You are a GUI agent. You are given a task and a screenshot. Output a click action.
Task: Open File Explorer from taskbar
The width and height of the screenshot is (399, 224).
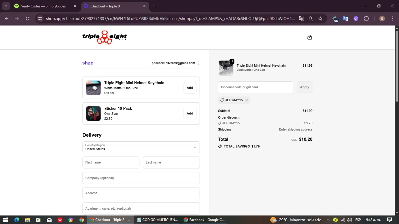click(x=27, y=220)
